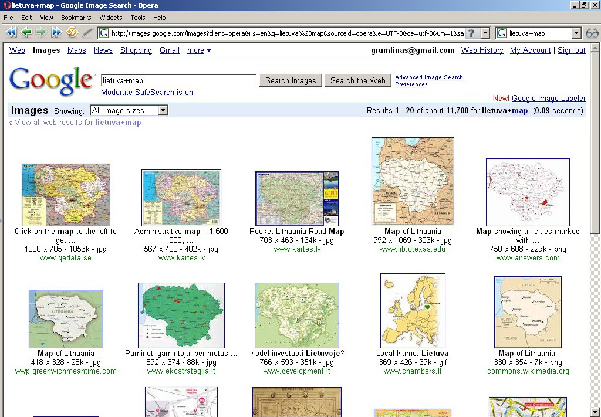Open the Bookmarks menu
Viewport: 601px width, 417px height.
pos(76,18)
